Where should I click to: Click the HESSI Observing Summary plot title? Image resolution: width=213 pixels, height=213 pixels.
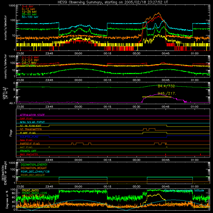coord(113,2)
